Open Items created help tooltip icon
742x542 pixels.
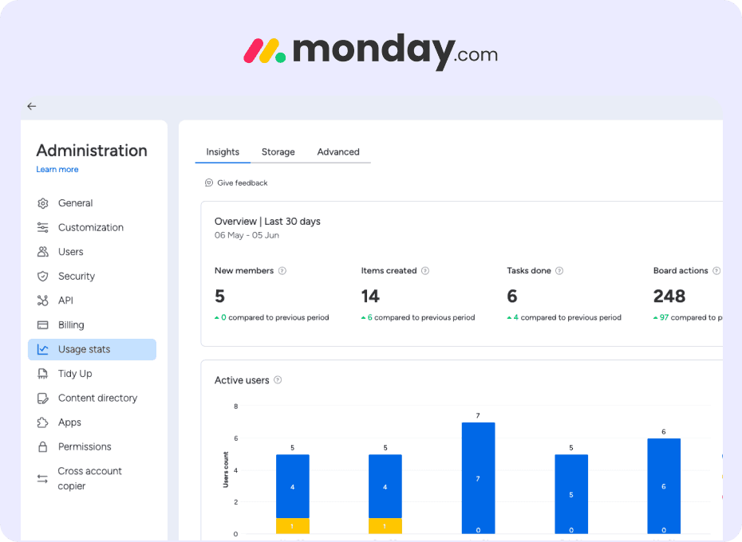(425, 271)
